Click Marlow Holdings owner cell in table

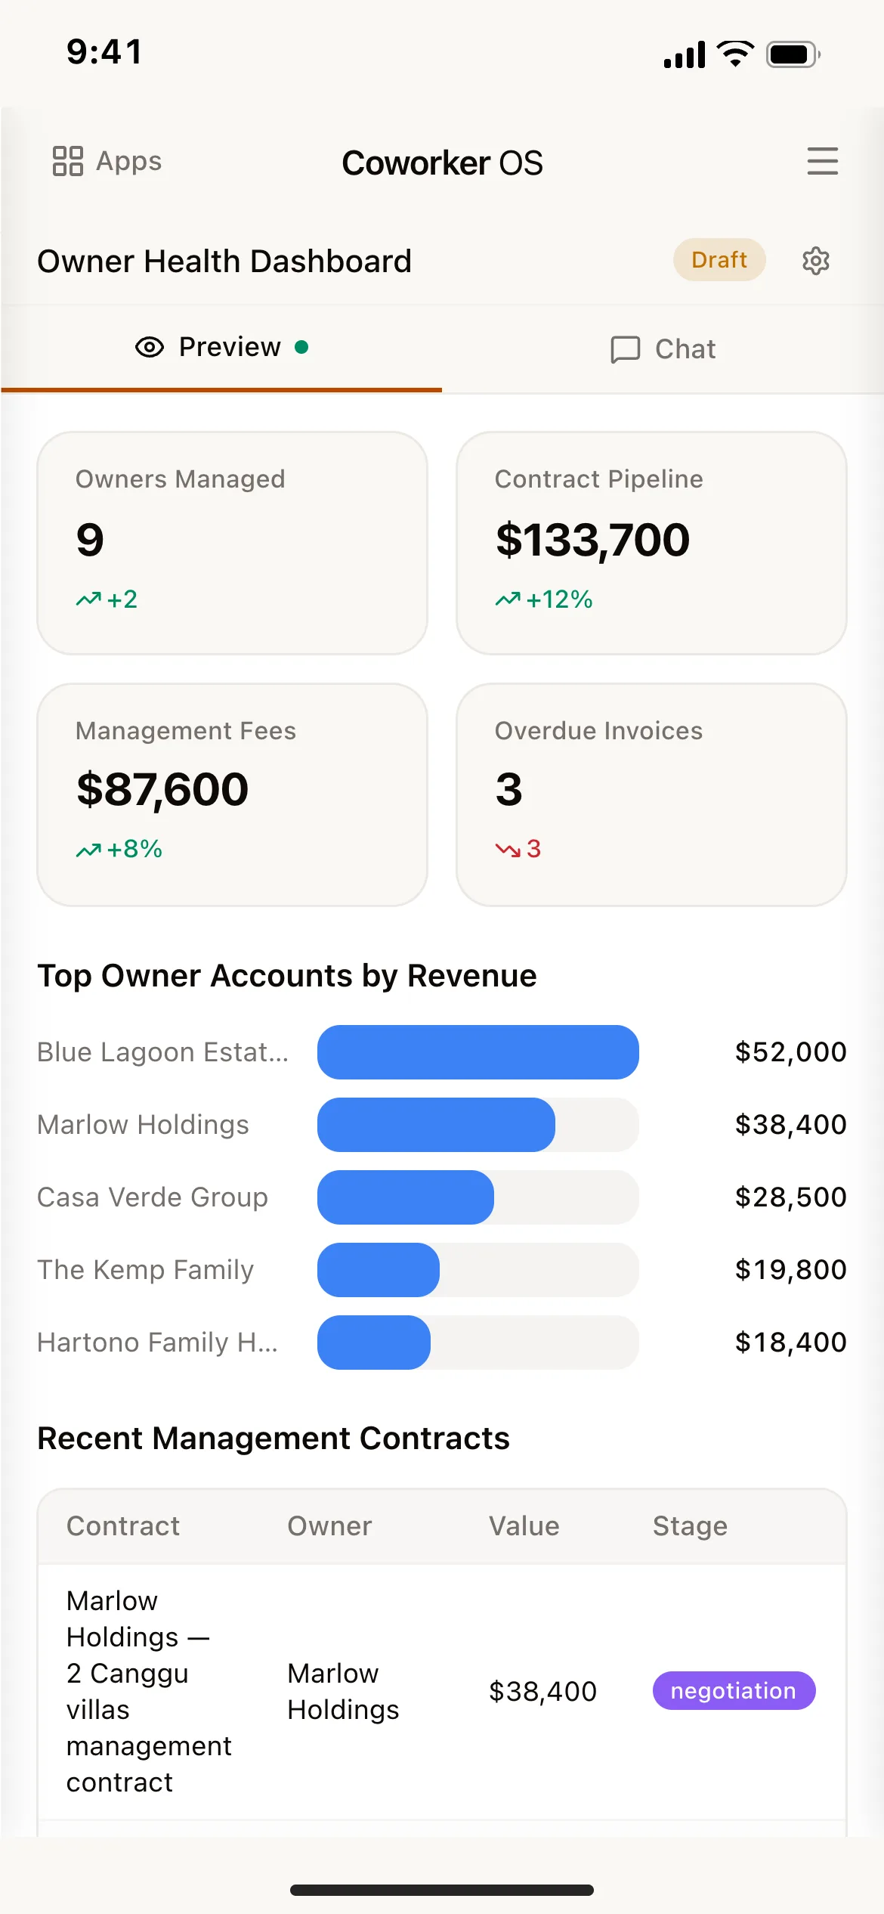point(343,1692)
